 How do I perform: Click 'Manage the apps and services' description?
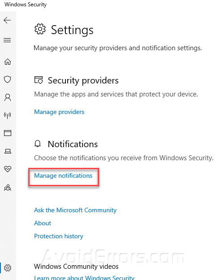coord(116,94)
